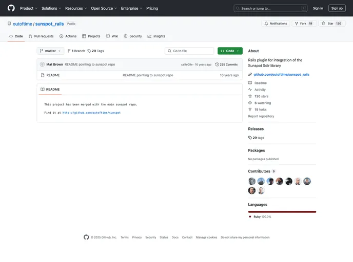The image size is (353, 262).
Task: Star the repository
Action: tap(332, 24)
